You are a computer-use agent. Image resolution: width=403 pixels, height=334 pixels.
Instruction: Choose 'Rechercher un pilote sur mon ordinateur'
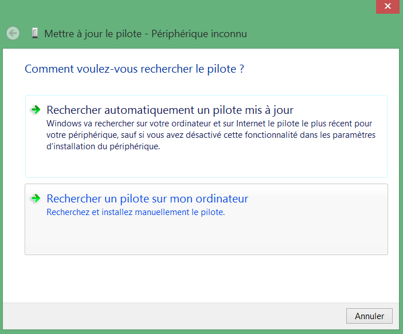pyautogui.click(x=147, y=198)
